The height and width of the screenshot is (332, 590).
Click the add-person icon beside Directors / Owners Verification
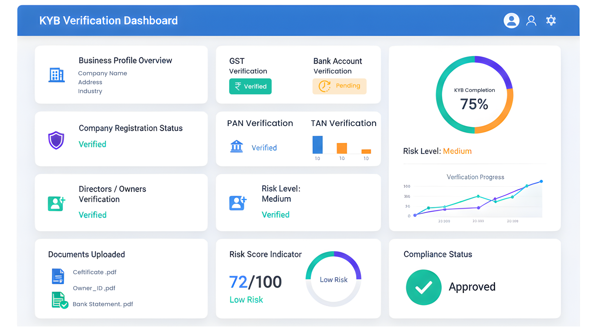[x=56, y=203]
